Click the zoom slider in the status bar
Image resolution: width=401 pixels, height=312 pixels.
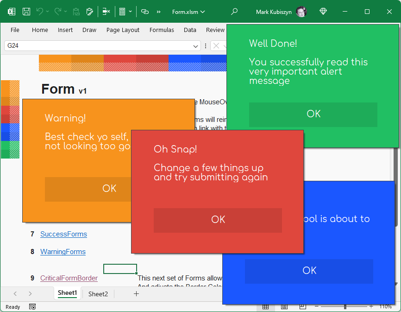tap(345, 306)
